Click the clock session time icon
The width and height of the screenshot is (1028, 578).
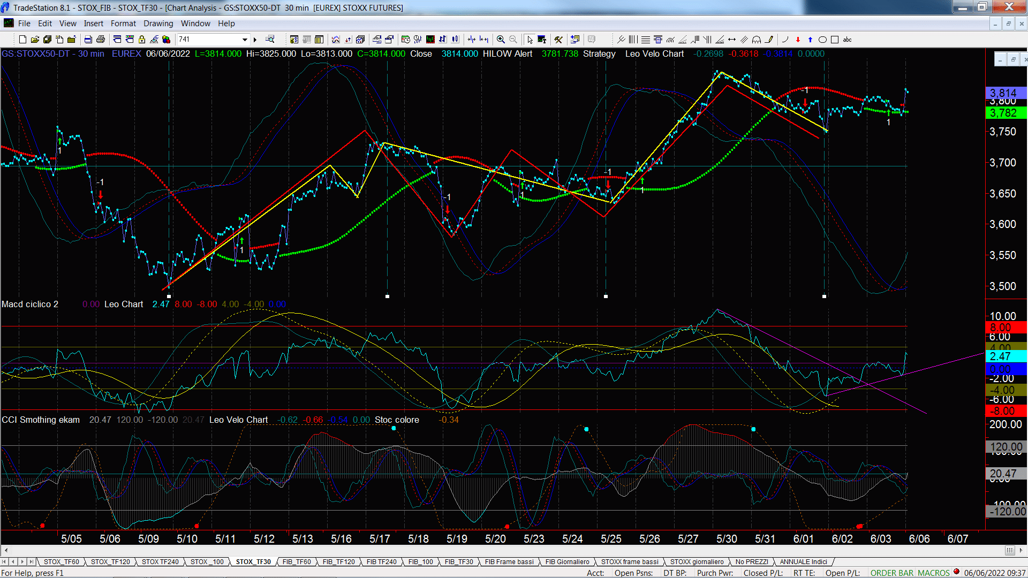click(405, 40)
